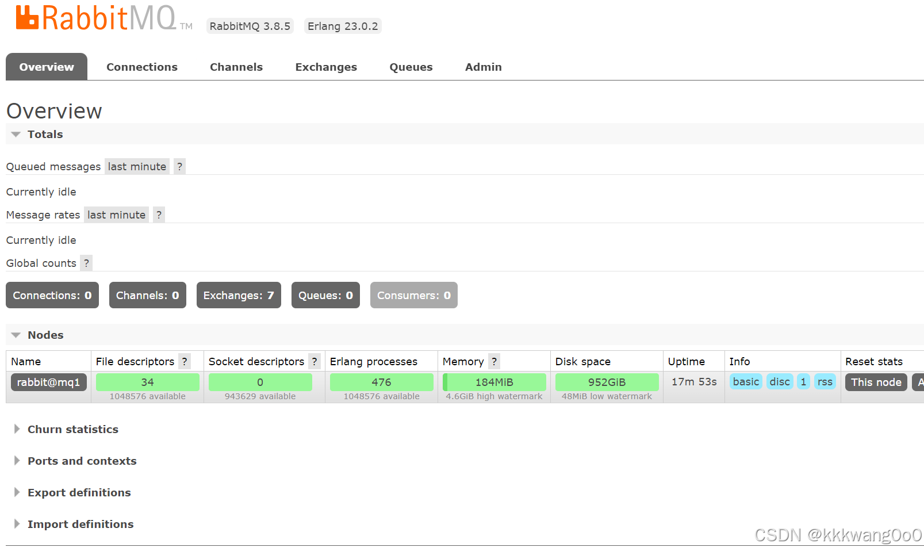Click the 48MiB low watermark text
Screen dimensions: 924x551
(607, 396)
